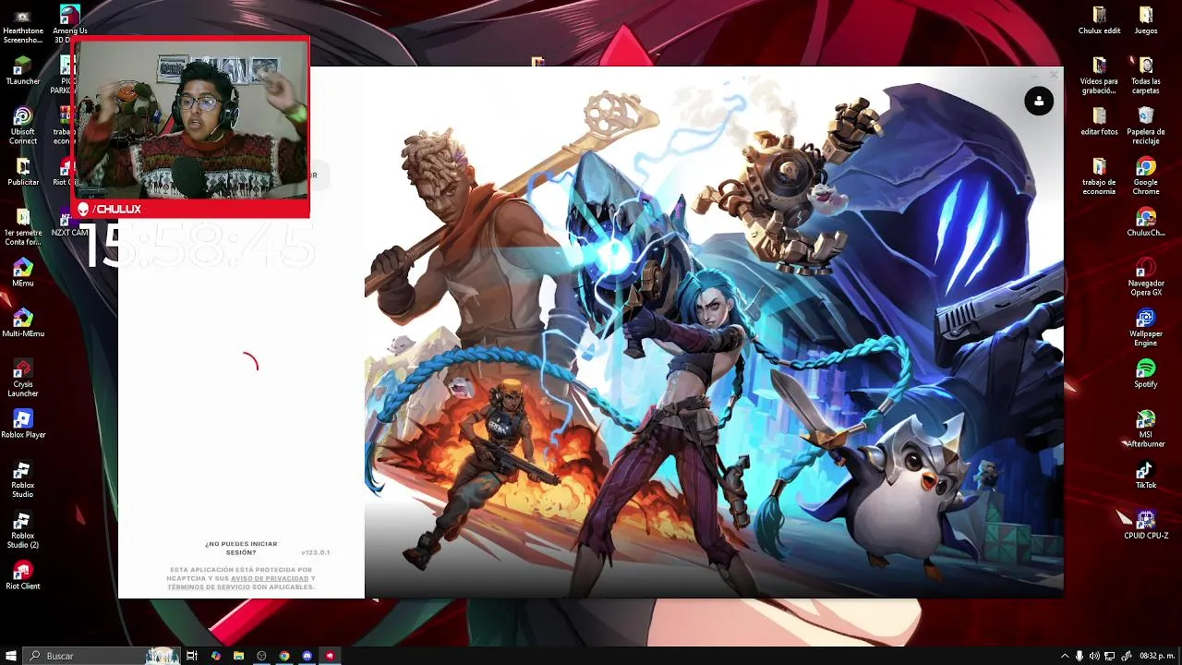
Task: Open the Roblox Studio desktop shortcut
Action: [23, 479]
